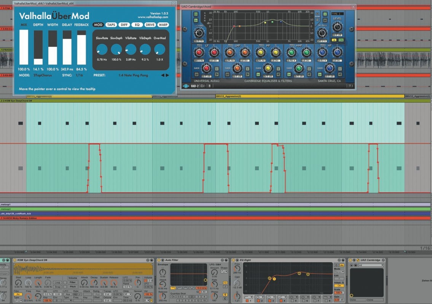Screen dimensions: 432x304
Task: Open the Auto Filter LFO Shape dropdown
Action: 224,272
